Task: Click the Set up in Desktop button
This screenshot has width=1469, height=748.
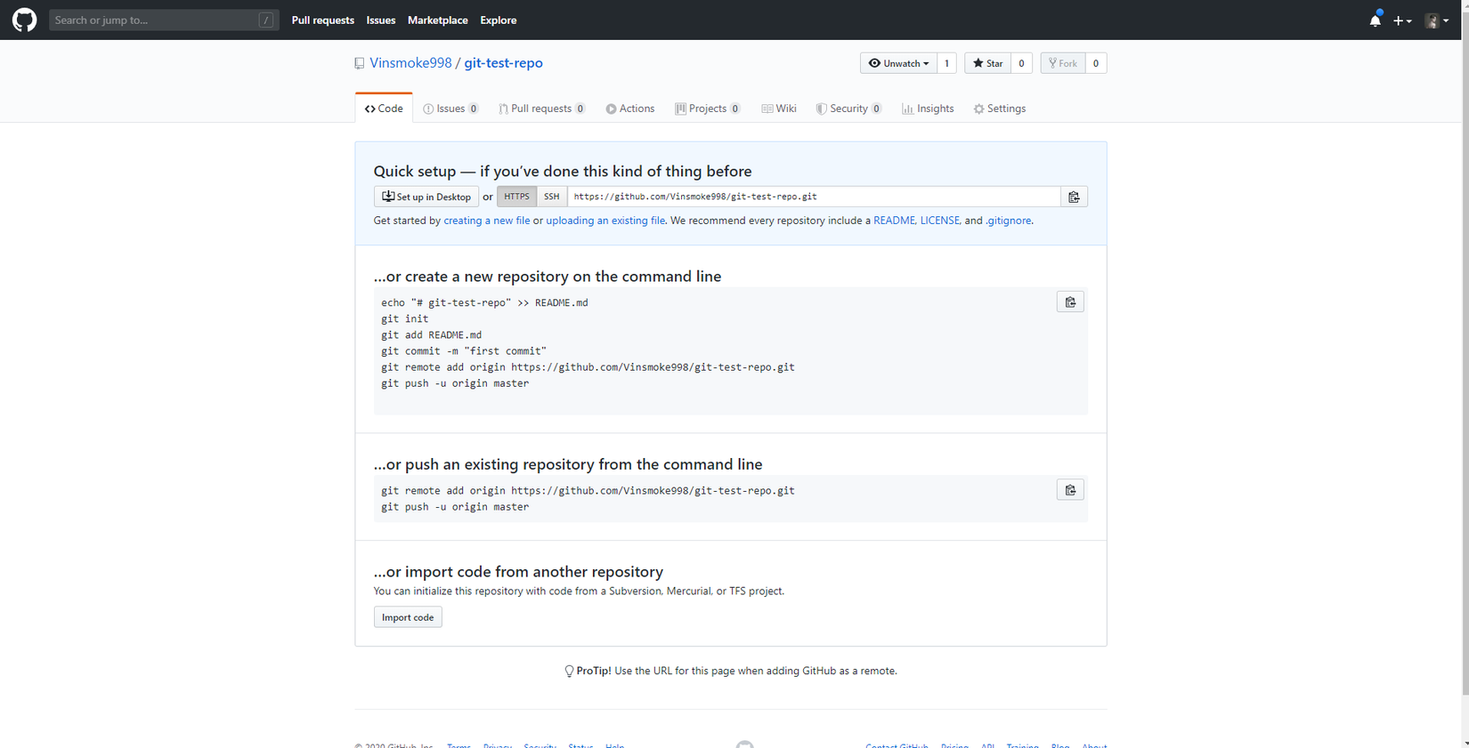Action: coord(426,197)
